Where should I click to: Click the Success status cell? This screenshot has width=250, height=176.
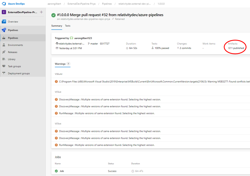tap(112, 171)
